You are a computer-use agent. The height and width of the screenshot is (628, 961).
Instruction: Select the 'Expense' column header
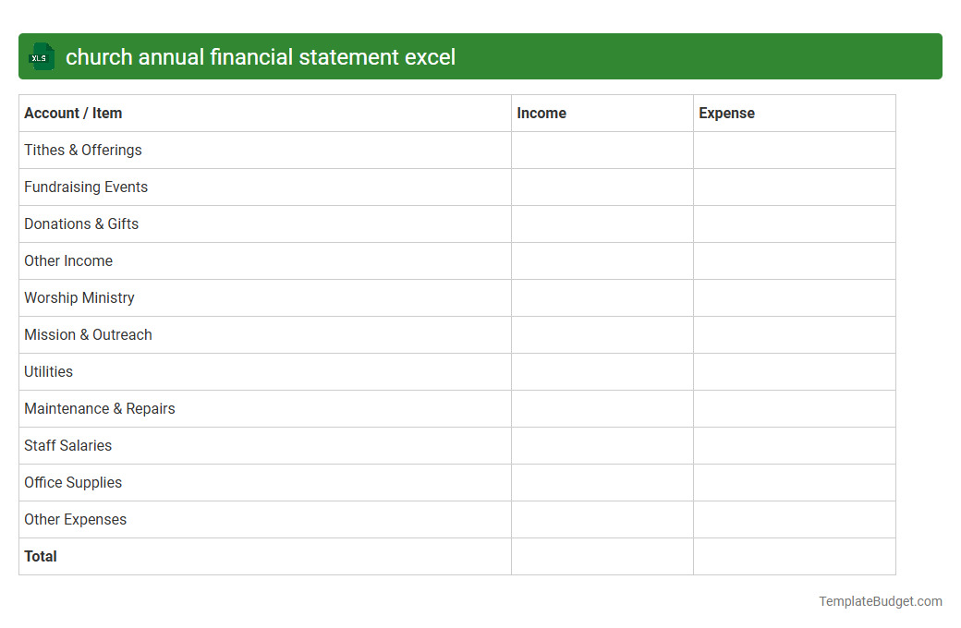pyautogui.click(x=726, y=113)
